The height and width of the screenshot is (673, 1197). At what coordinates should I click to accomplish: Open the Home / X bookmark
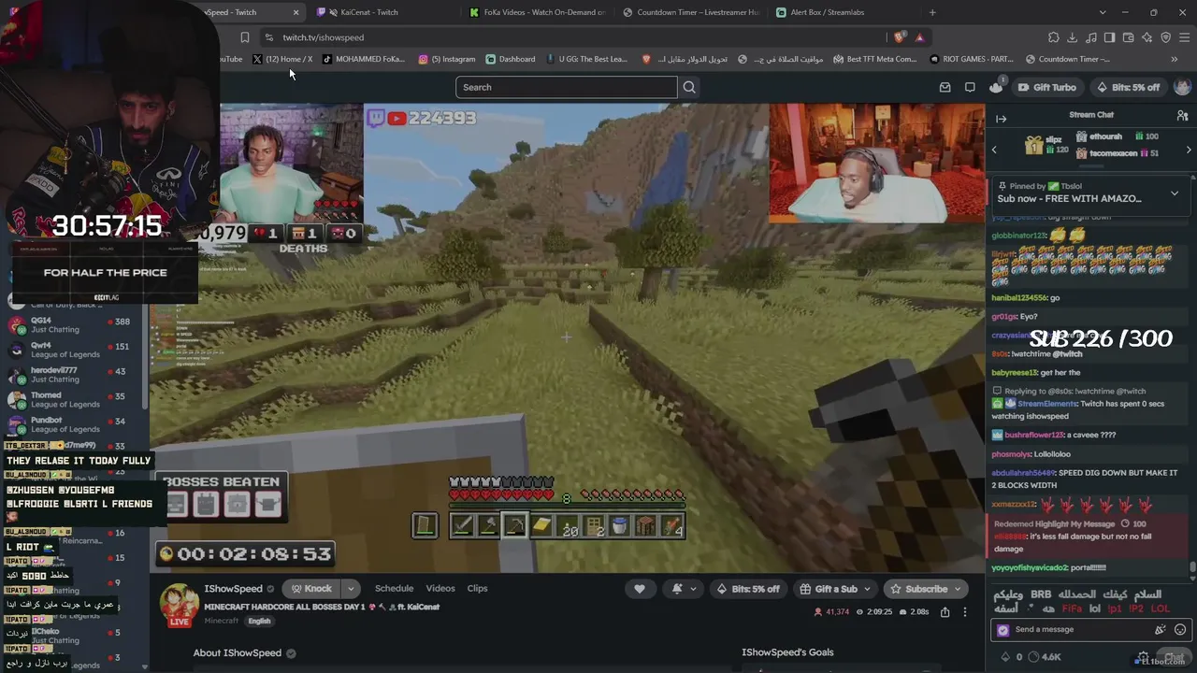tap(282, 59)
